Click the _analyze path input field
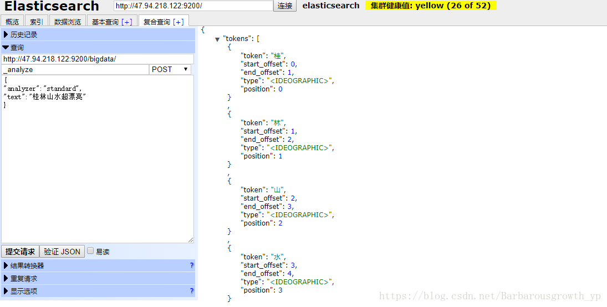The height and width of the screenshot is (307, 607). (x=75, y=70)
